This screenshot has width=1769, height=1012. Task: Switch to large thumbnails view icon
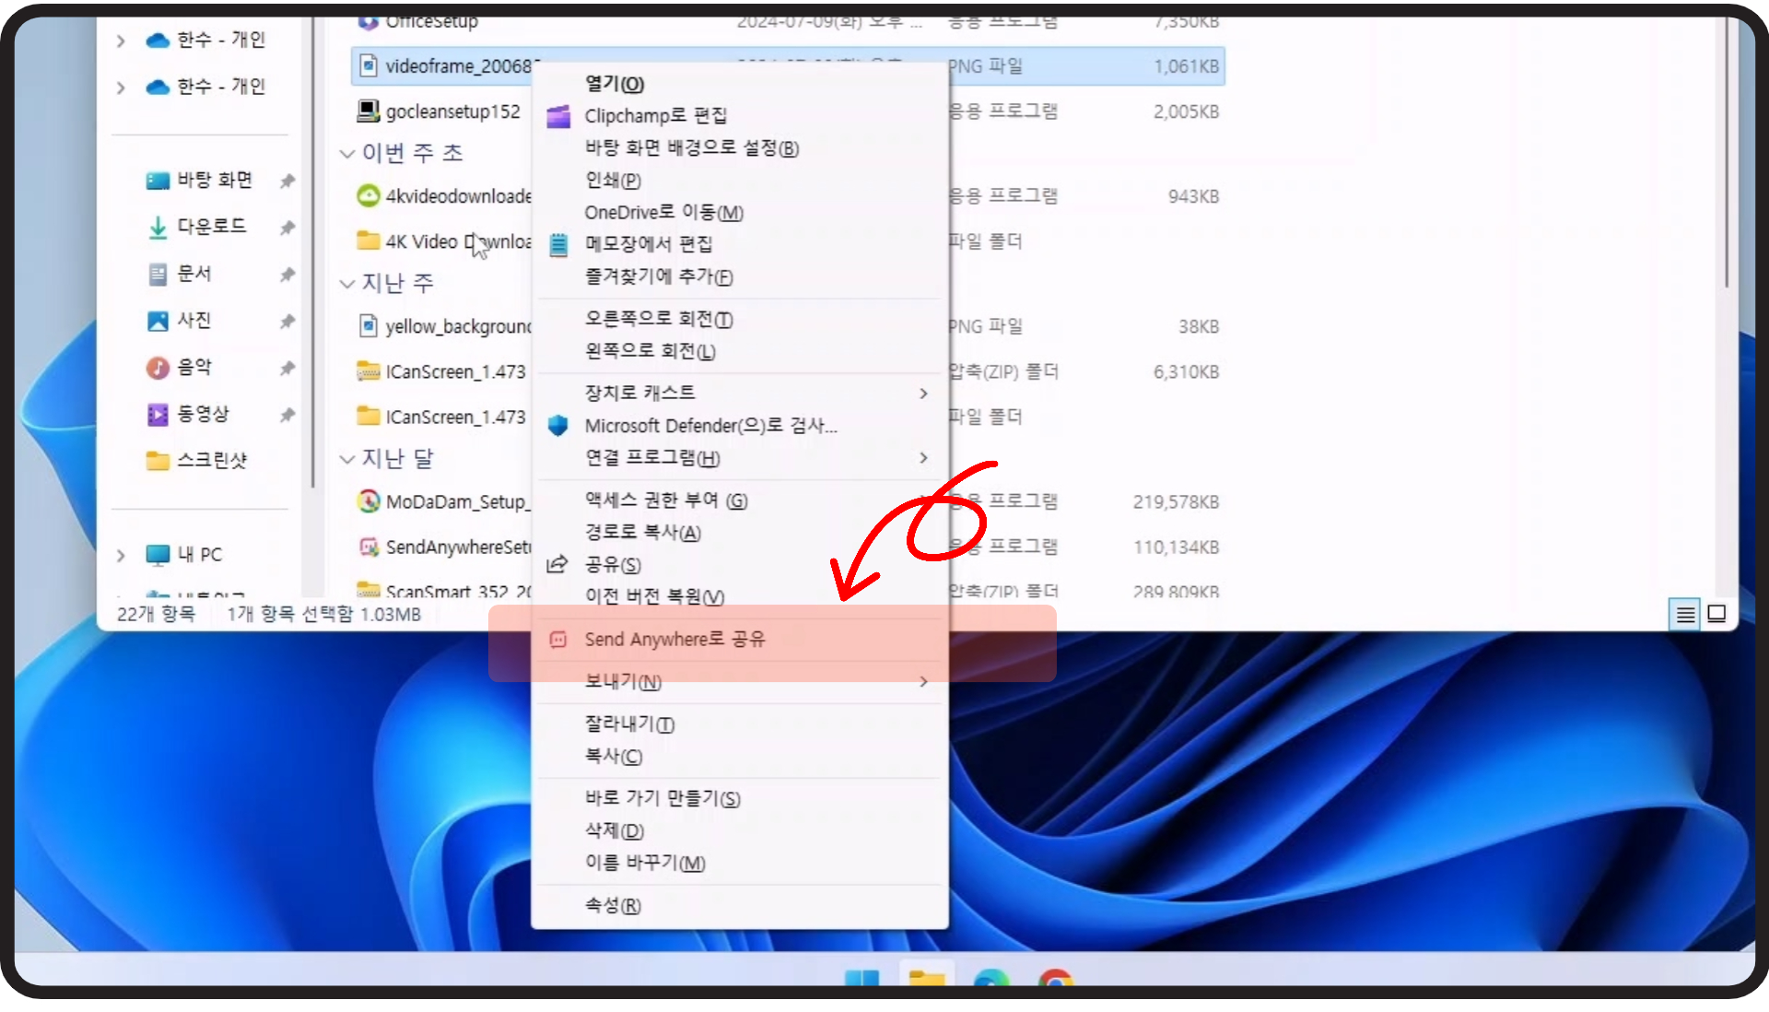tap(1716, 614)
